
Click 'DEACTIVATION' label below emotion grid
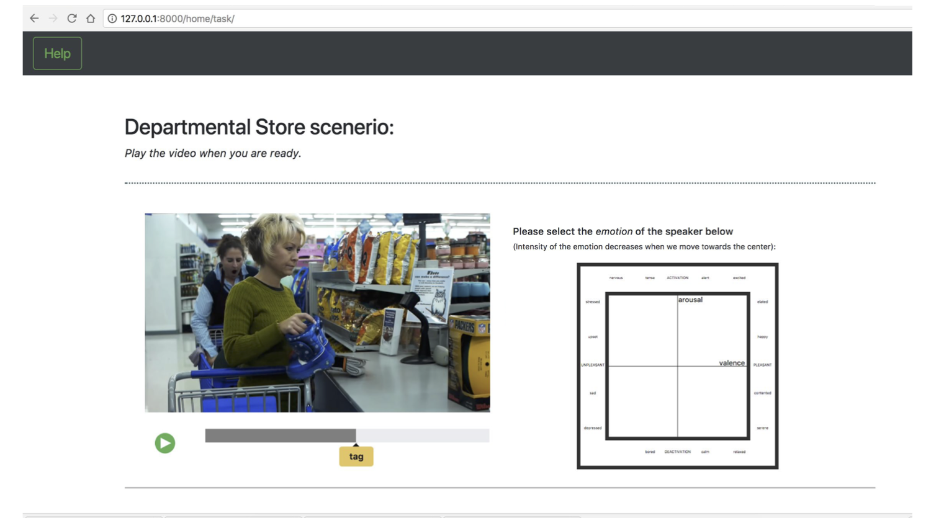click(x=677, y=452)
